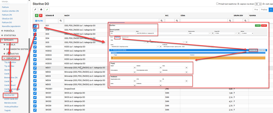273x113 pixels.
Task: Open 'ZZZS Cenik DO' in sidebar
Action: click(x=11, y=99)
